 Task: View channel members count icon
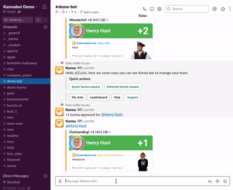click(x=64, y=12)
